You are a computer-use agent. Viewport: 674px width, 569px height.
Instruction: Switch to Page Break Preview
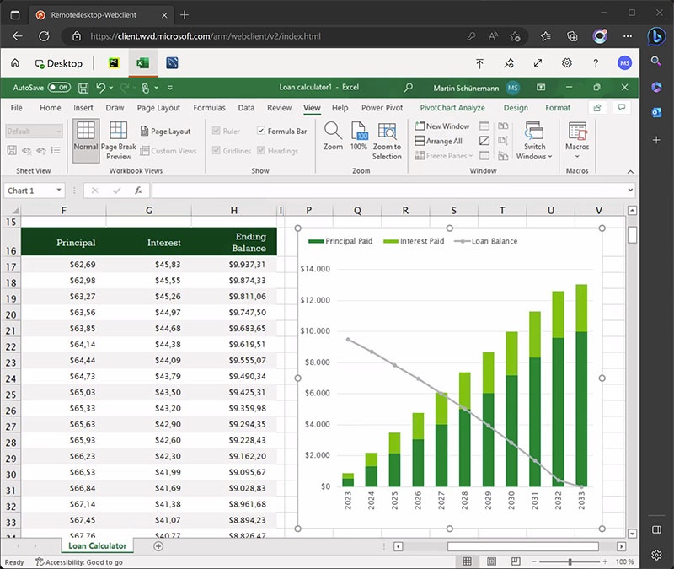click(x=119, y=139)
